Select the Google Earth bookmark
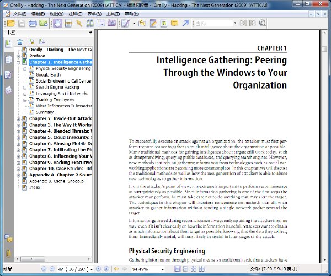This screenshot has width=331, height=276. pos(48,74)
